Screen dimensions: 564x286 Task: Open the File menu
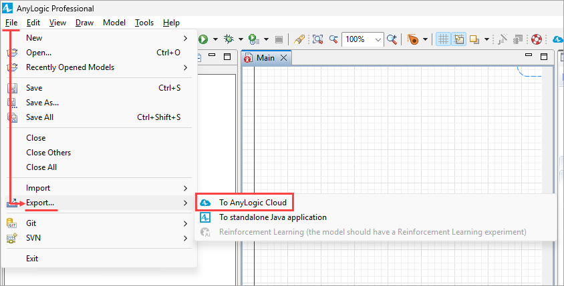pyautogui.click(x=11, y=23)
